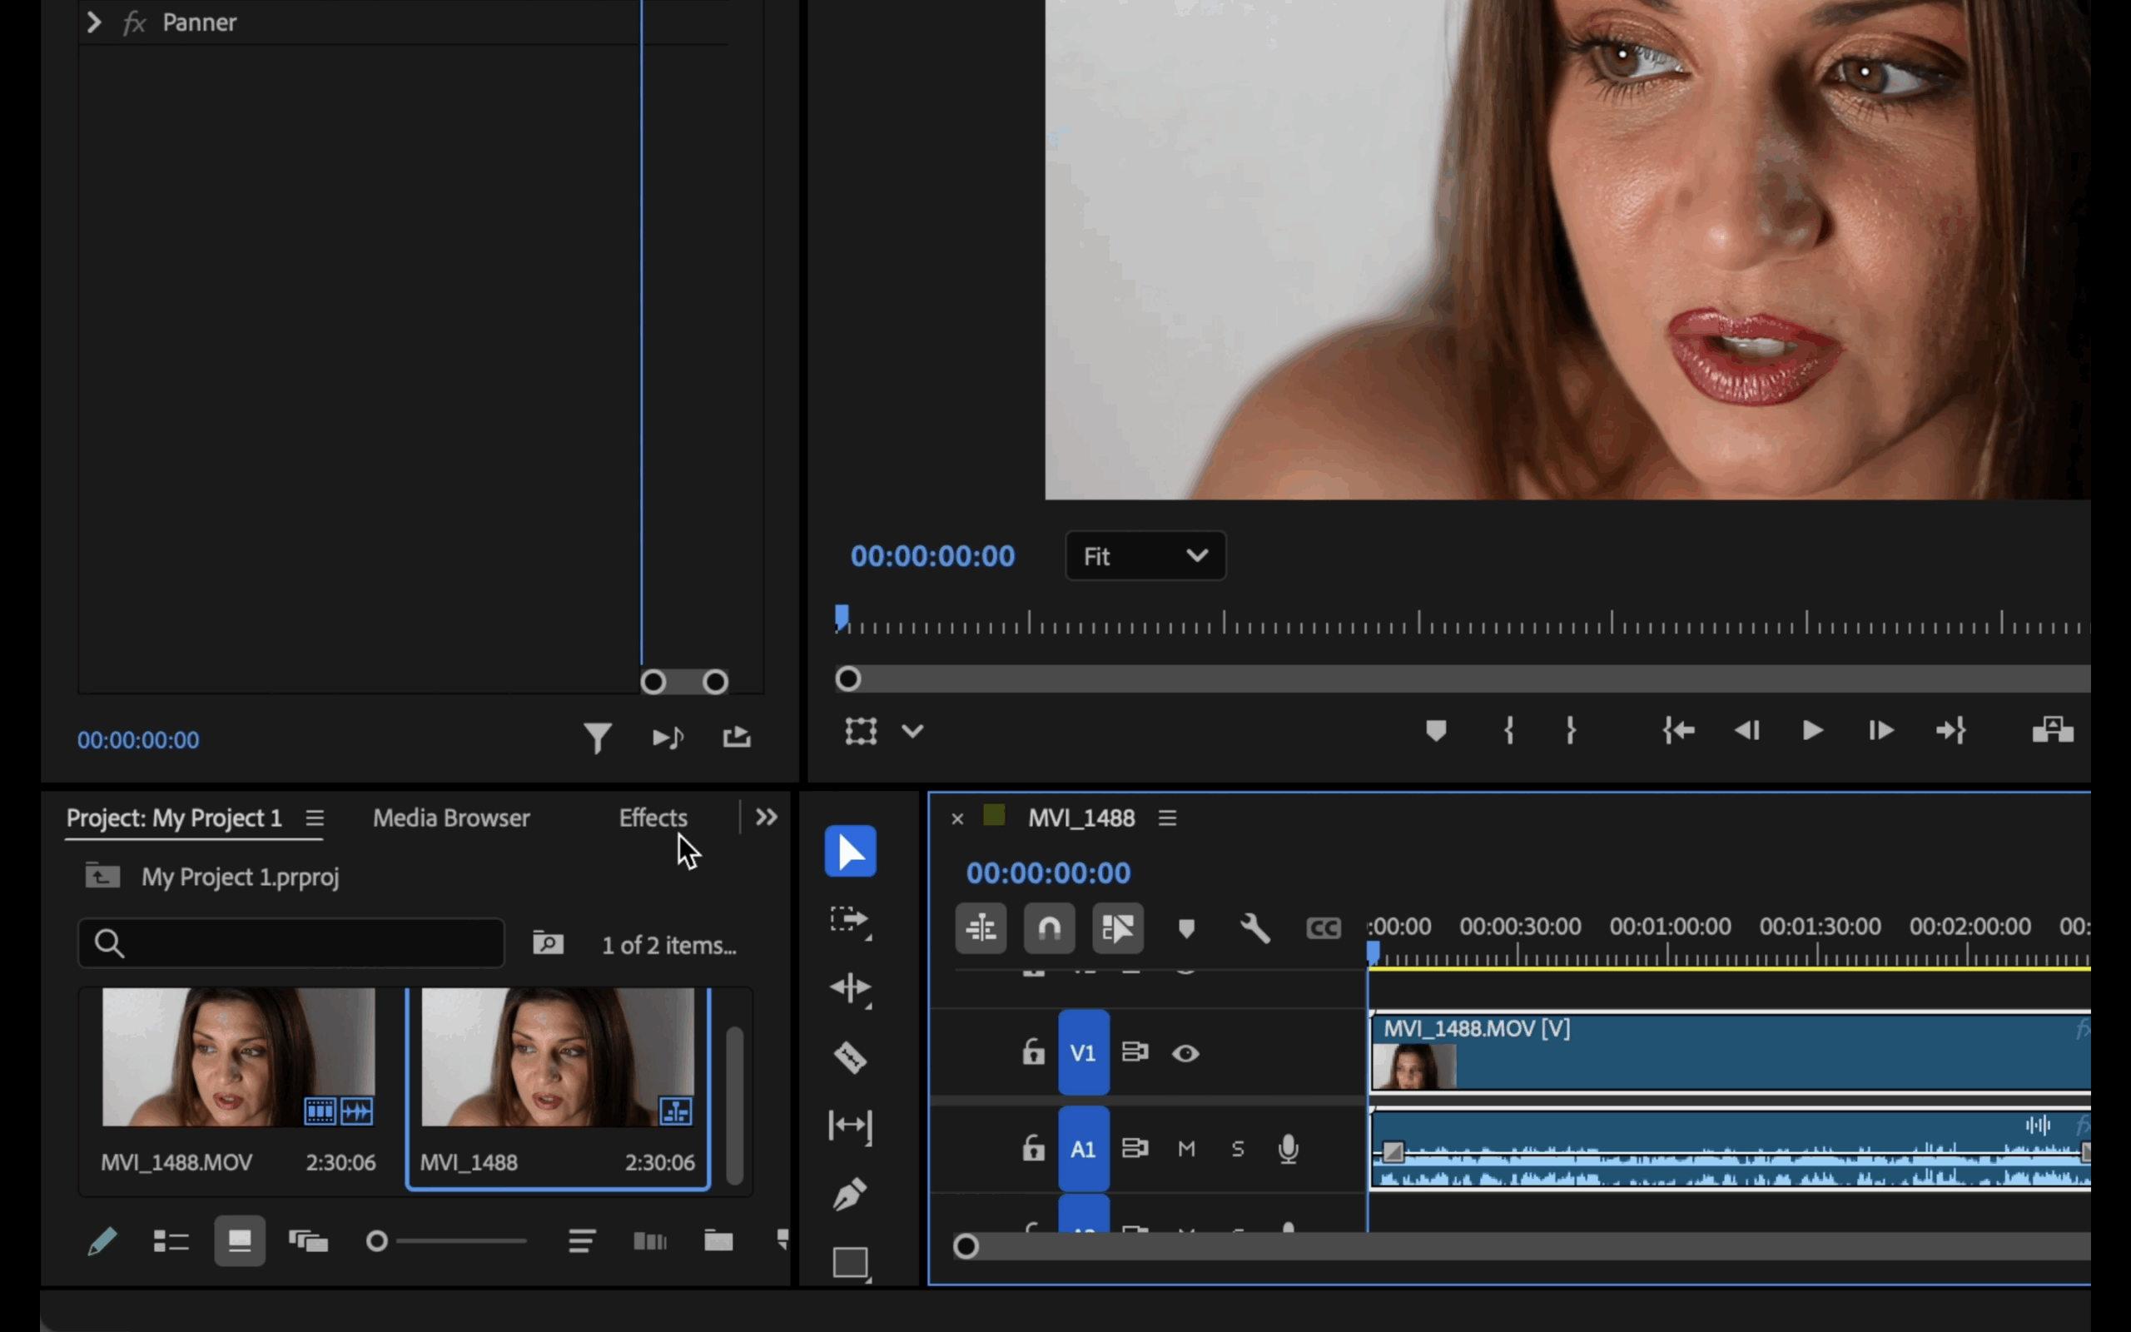The image size is (2131, 1332).
Task: Click the project thumbnail zoom slider
Action: point(377,1241)
